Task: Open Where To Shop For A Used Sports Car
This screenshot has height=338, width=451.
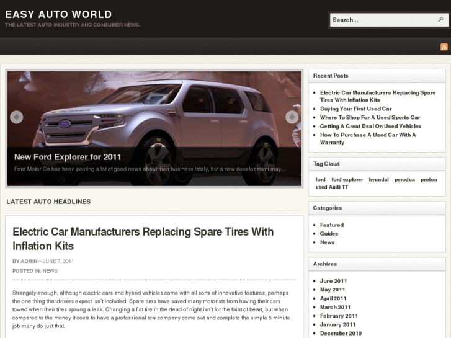Action: coord(370,117)
